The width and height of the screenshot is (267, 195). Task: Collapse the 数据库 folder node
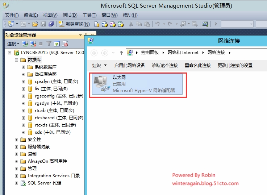point(16,60)
